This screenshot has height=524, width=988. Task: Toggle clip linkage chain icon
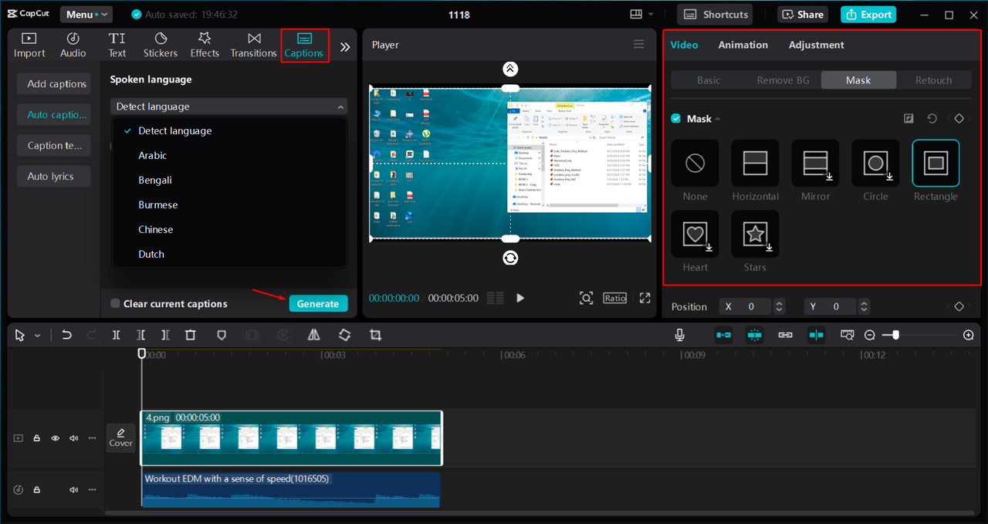(x=786, y=335)
